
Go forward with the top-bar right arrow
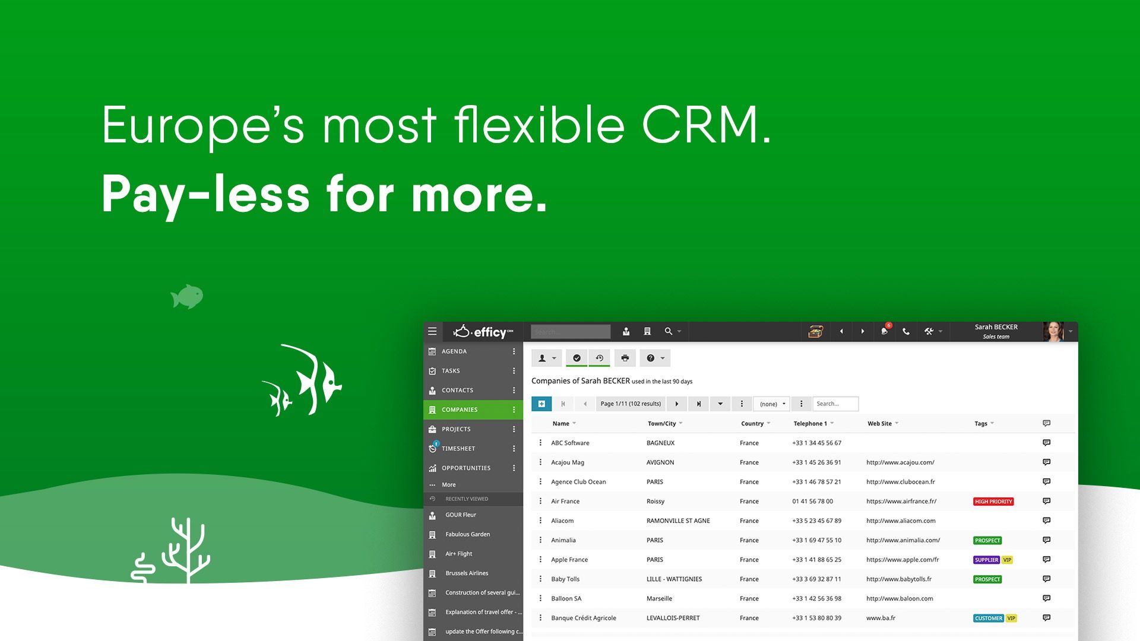863,332
